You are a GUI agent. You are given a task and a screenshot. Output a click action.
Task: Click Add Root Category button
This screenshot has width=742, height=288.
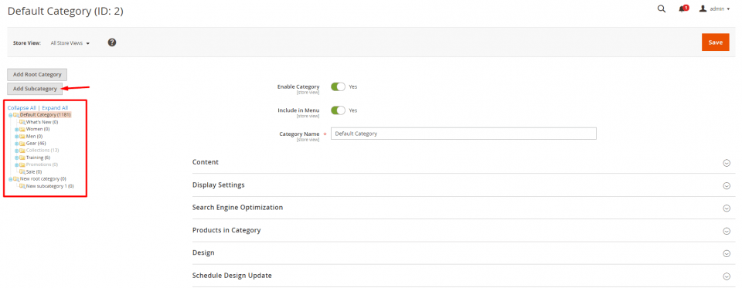[x=37, y=75]
